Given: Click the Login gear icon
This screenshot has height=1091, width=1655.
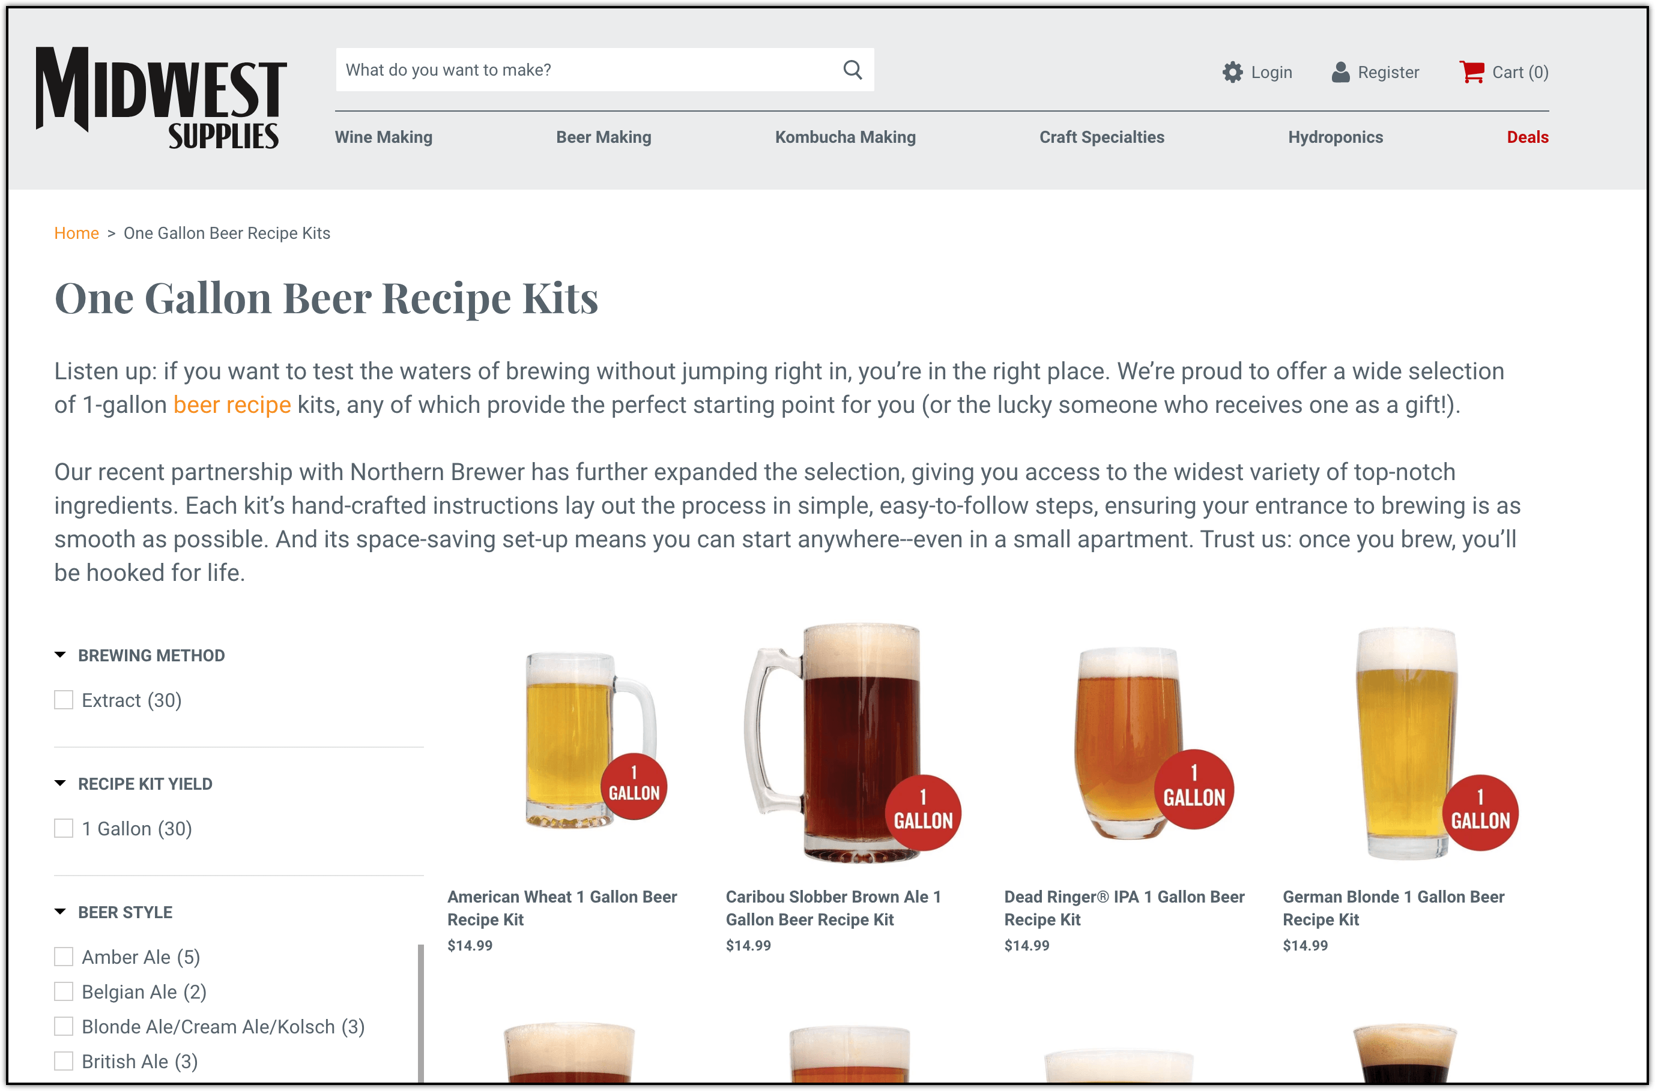Looking at the screenshot, I should point(1232,73).
